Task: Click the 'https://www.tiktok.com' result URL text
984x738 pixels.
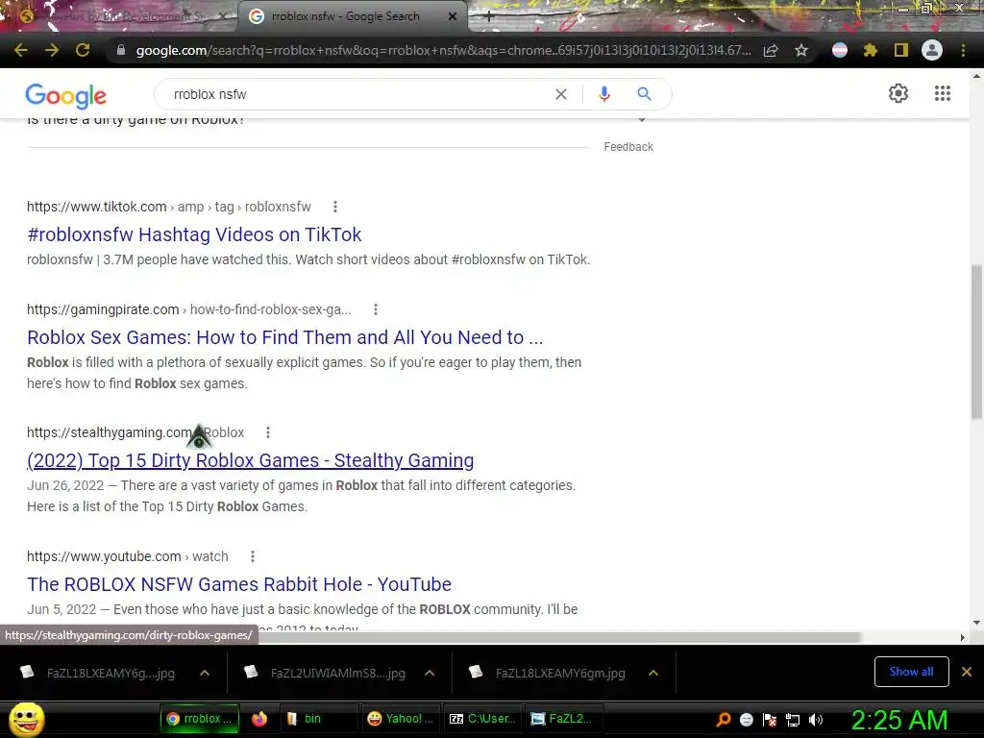Action: click(x=97, y=207)
